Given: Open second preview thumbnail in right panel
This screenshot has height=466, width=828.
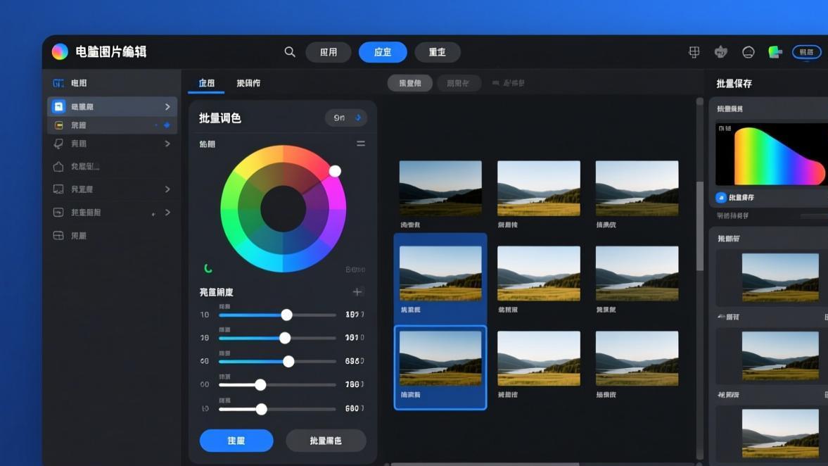Looking at the screenshot, I should tap(780, 355).
